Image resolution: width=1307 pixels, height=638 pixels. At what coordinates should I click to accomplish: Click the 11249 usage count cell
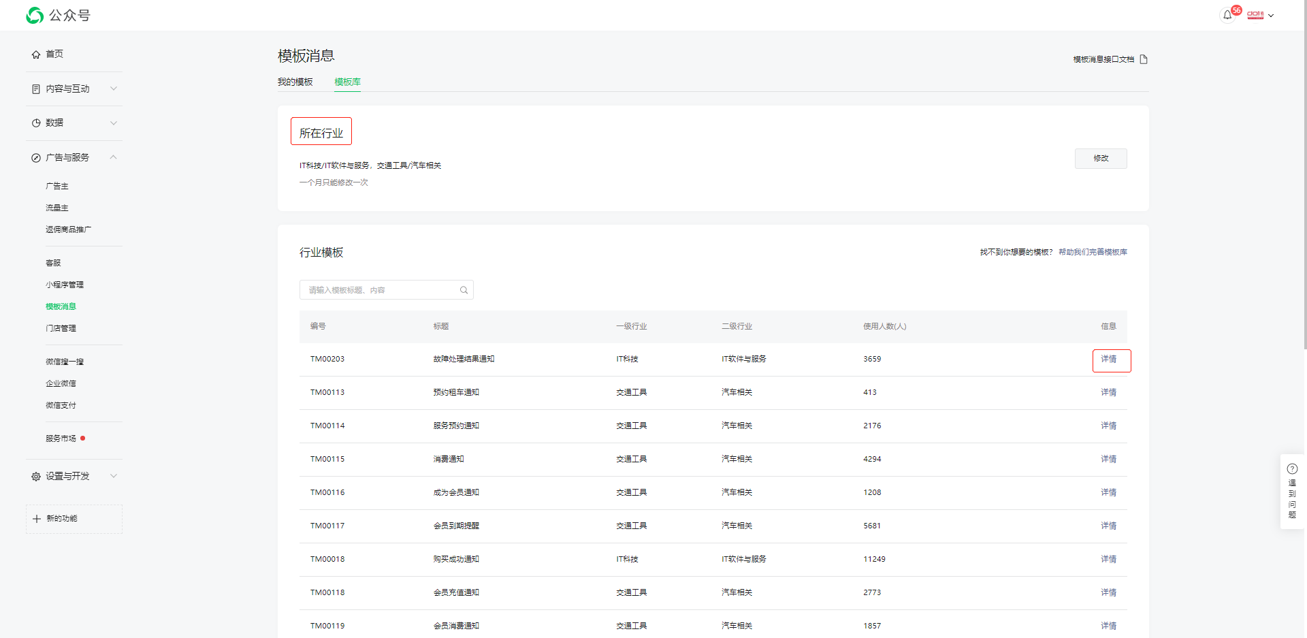click(x=875, y=559)
